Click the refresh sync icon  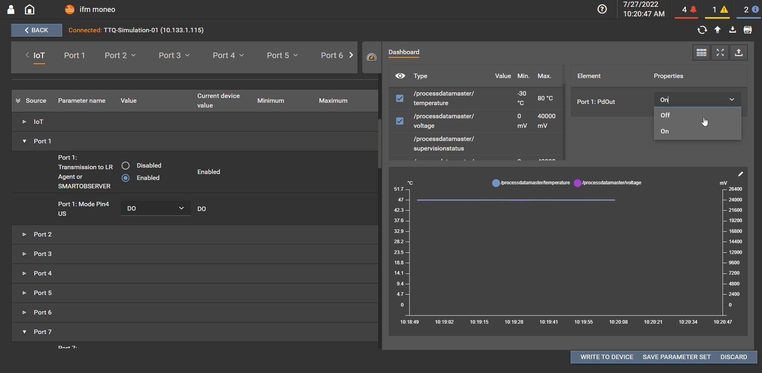(x=702, y=30)
